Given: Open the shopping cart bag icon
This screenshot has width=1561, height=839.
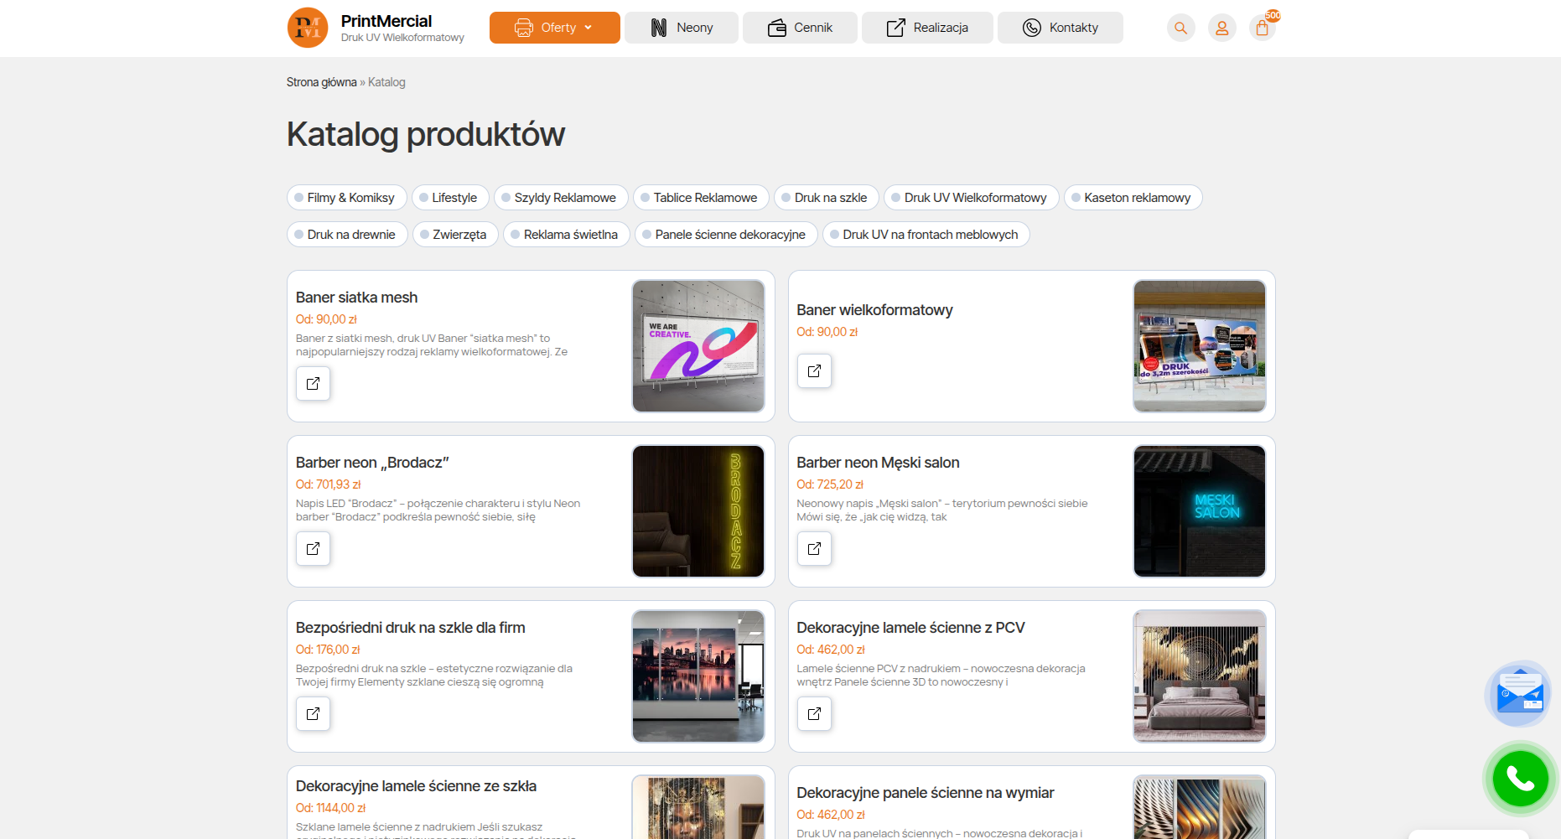Looking at the screenshot, I should point(1262,28).
